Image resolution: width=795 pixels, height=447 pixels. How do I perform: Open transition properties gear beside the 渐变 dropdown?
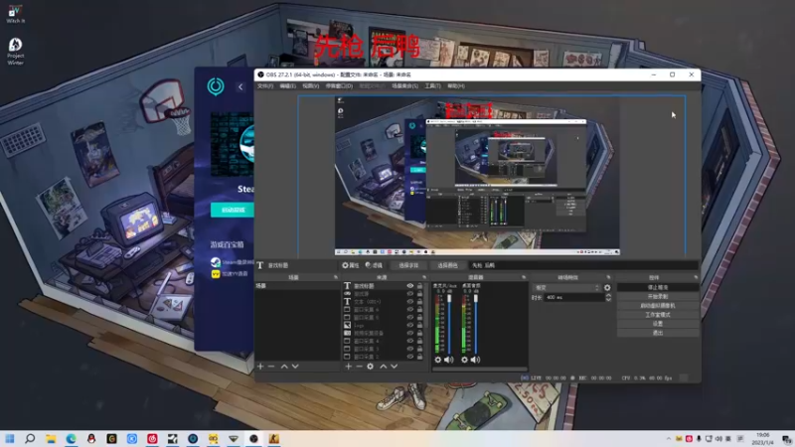click(607, 287)
